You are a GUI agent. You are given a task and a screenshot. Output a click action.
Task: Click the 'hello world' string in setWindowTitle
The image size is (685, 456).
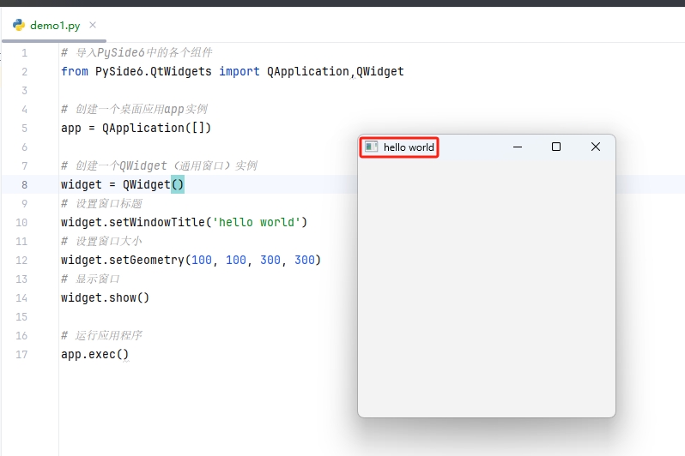[x=256, y=223]
